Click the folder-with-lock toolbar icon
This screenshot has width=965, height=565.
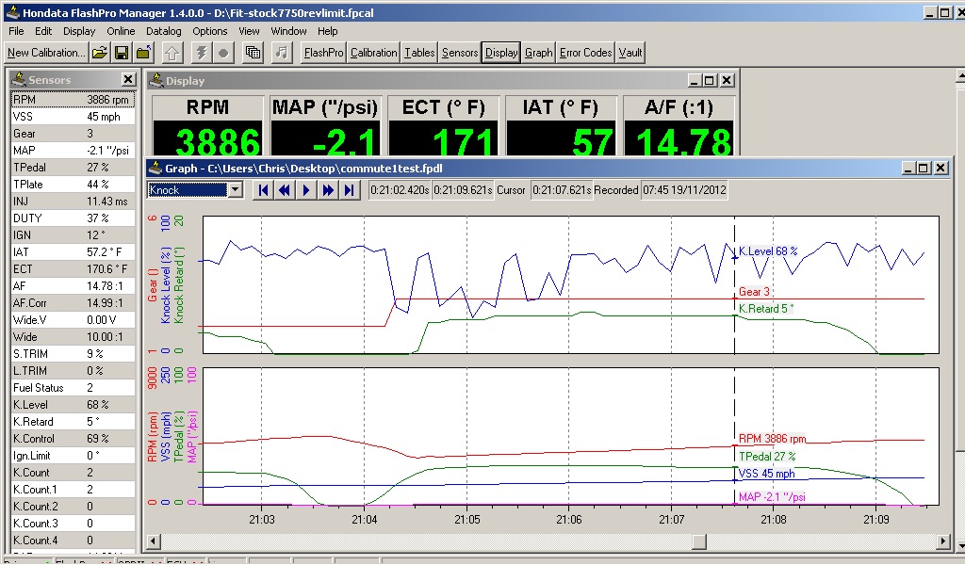click(143, 53)
